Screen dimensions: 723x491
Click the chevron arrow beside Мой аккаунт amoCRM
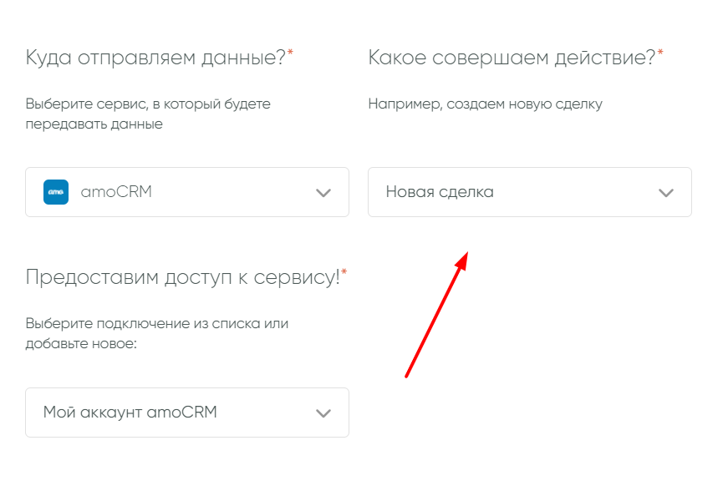point(323,413)
